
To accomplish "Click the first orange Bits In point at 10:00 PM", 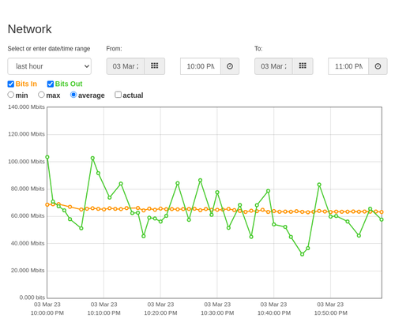I will click(x=47, y=204).
